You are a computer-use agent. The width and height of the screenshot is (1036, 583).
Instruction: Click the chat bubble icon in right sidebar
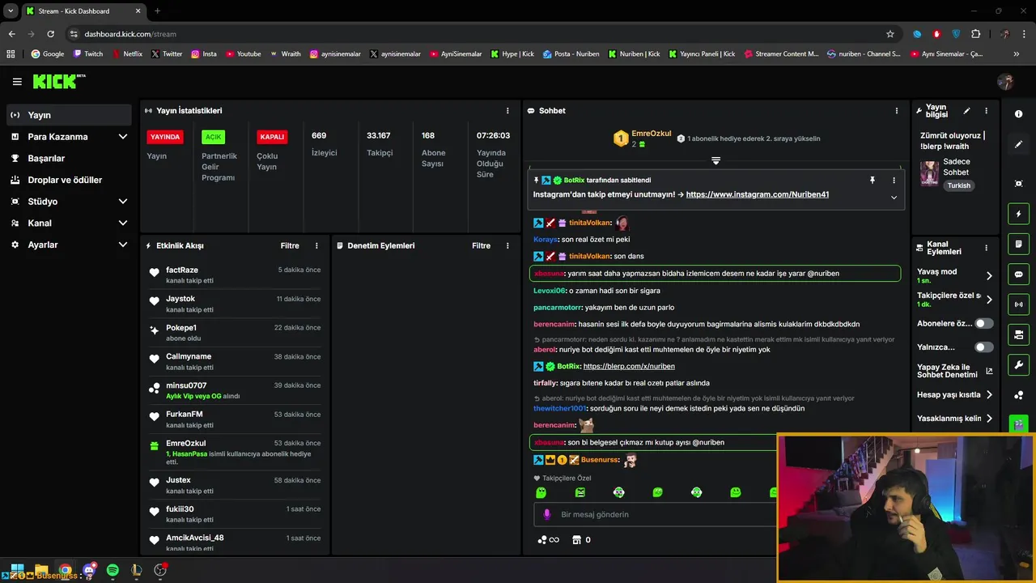point(1018,274)
